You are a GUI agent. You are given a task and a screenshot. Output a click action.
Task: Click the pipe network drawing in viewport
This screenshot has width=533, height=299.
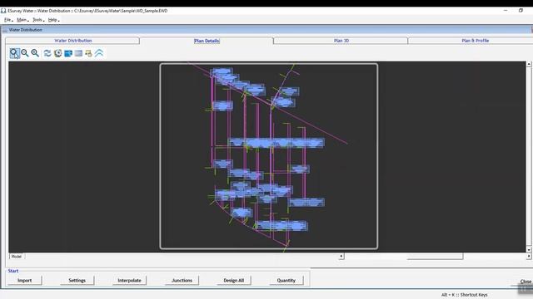[x=268, y=156]
